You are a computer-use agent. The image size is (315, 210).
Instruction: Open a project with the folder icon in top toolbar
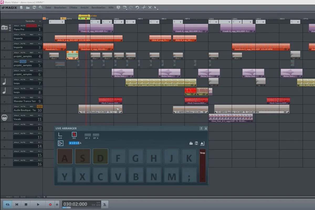click(28, 8)
